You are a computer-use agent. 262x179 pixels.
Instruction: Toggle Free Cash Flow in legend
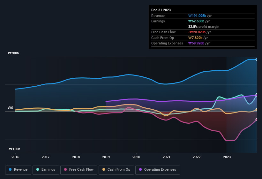[x=79, y=169]
